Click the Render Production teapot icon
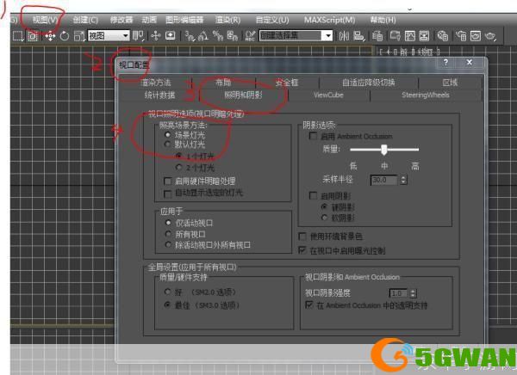This screenshot has width=517, height=375. pos(490,35)
